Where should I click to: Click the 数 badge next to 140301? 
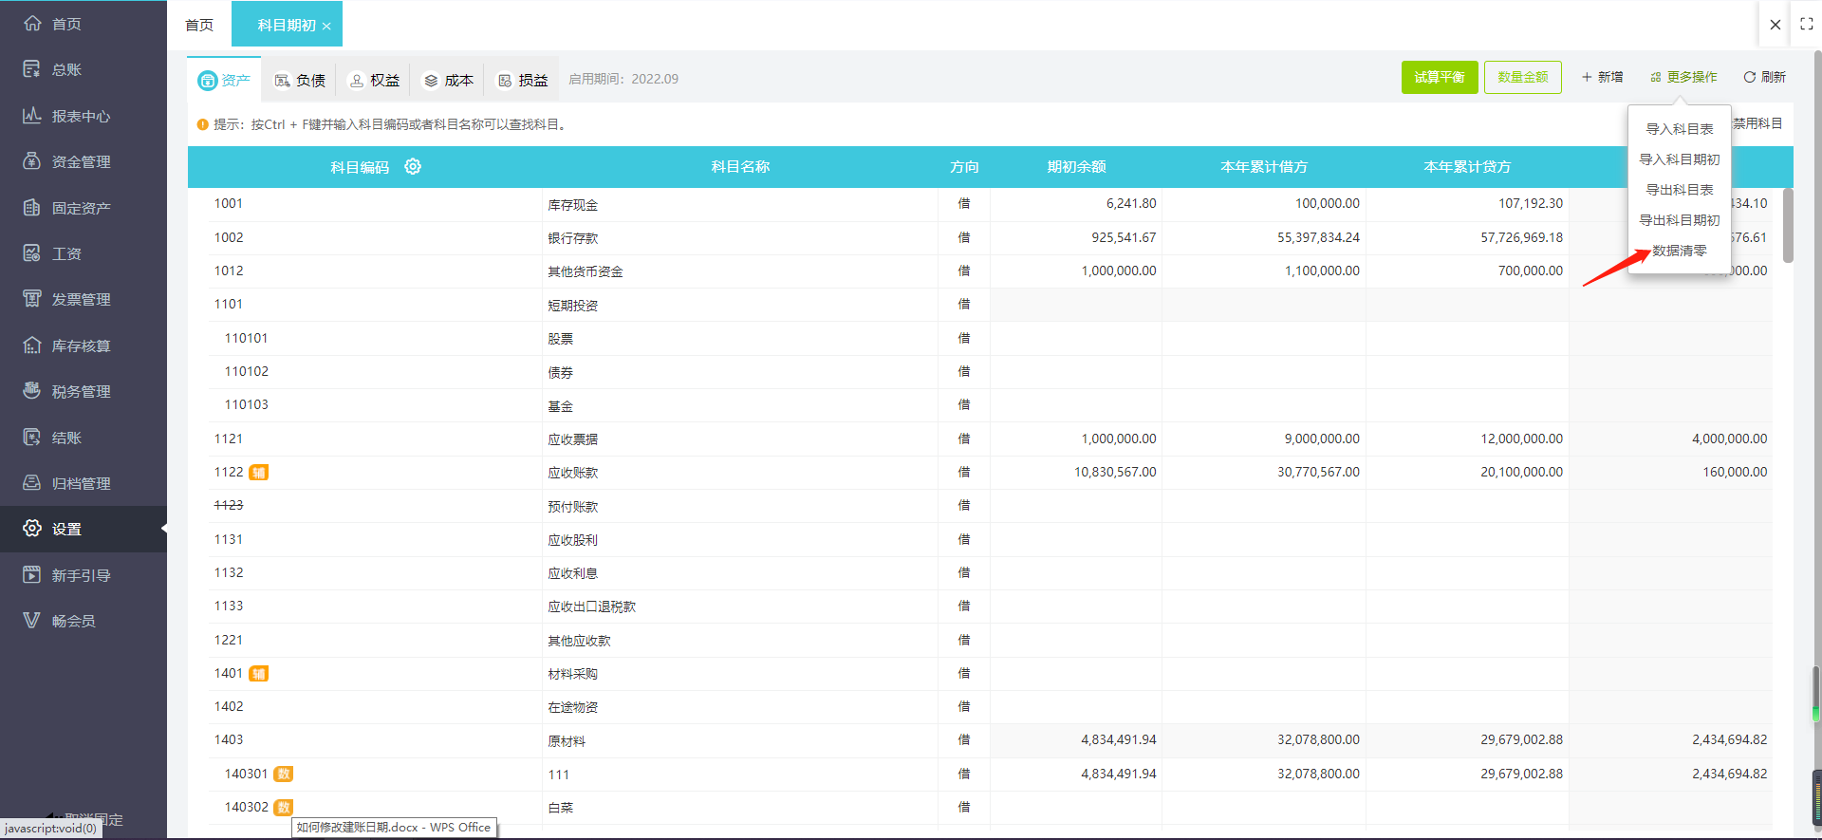pos(283,775)
